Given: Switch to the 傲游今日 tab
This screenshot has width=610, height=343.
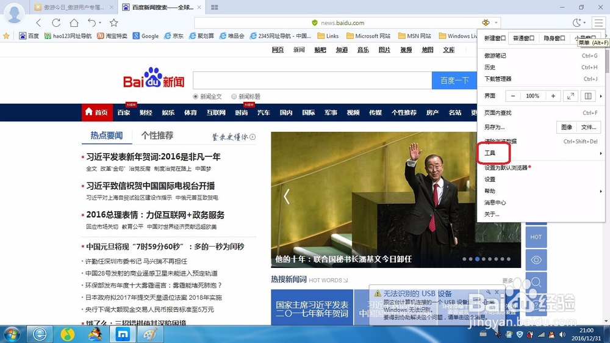Looking at the screenshot, I should coord(74,7).
